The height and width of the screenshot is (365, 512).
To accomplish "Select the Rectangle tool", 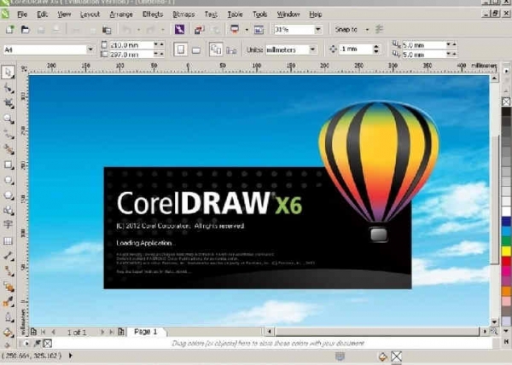I will [9, 165].
